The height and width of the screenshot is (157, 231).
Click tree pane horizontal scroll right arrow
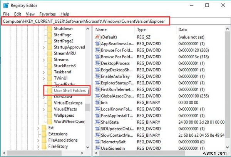pyautogui.click(x=82, y=153)
